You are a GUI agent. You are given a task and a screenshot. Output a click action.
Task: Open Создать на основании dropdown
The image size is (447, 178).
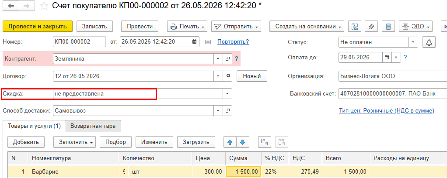click(307, 27)
